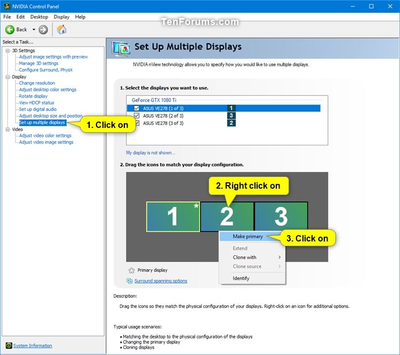Click the number 2 badge beside ASUS VE278 (3 of 3)

coord(231,123)
